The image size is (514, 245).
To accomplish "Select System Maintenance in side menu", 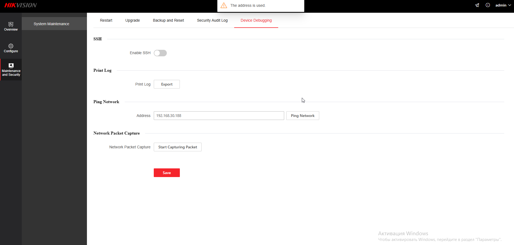I will tap(51, 24).
